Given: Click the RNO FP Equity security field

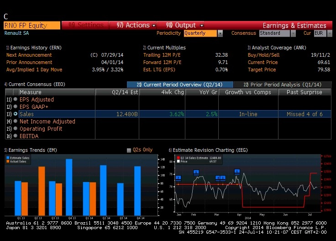Looking at the screenshot, I should coord(32,25).
